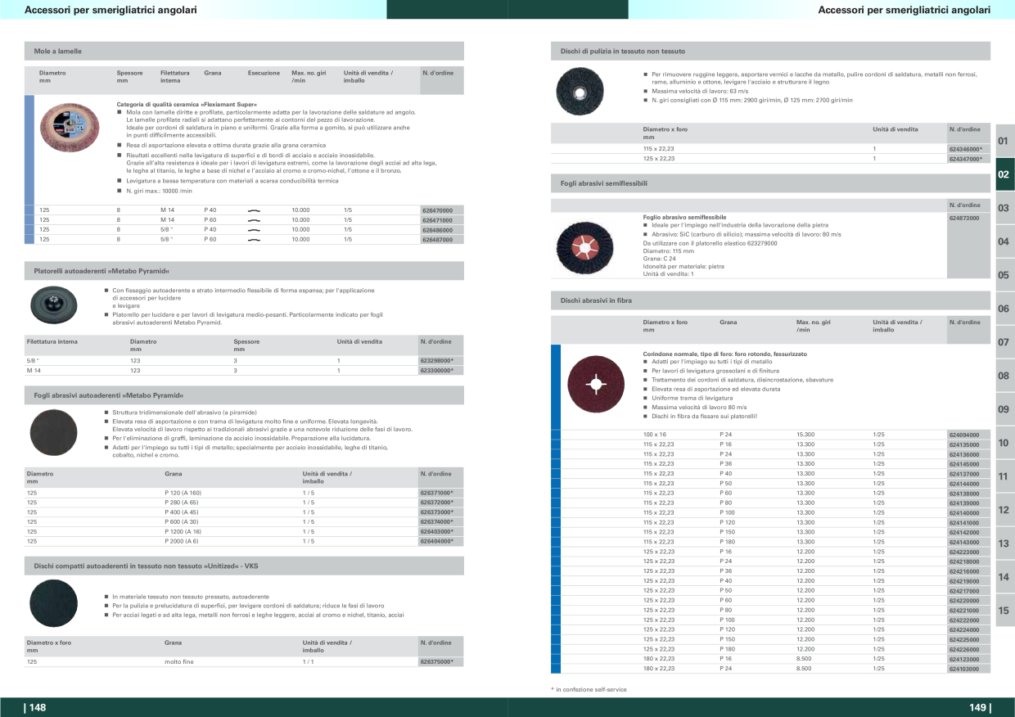Click order number 624873000
Image resolution: width=1015 pixels, height=717 pixels.
[964, 218]
